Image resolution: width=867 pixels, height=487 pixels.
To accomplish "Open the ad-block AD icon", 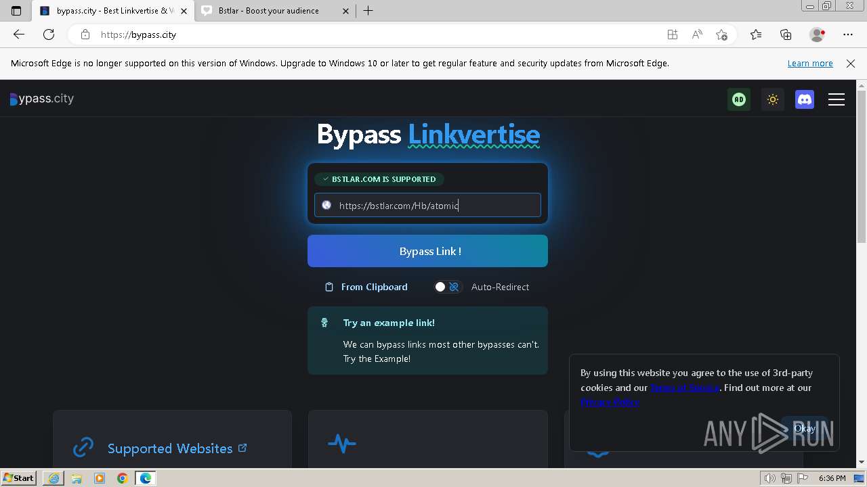I will point(739,99).
